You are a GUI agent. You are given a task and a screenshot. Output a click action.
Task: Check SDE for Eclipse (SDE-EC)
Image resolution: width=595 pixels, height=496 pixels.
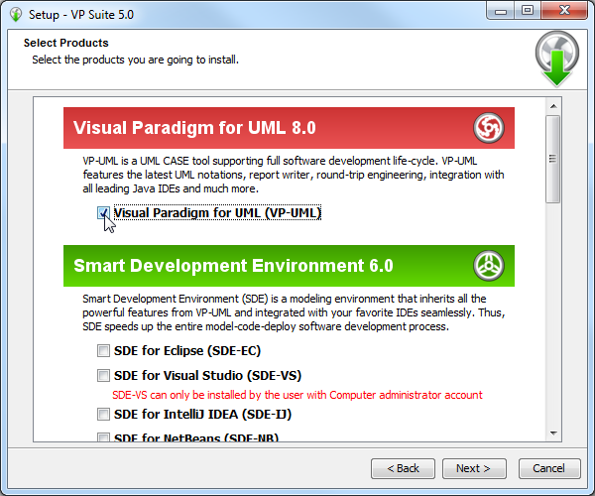[103, 350]
